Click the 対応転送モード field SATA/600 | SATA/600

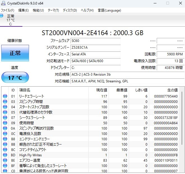(x=95, y=61)
